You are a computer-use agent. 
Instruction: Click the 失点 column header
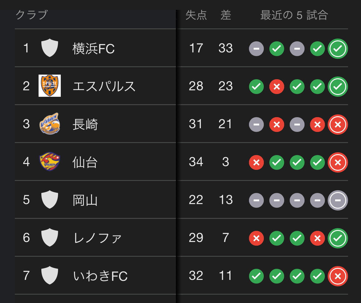[196, 15]
